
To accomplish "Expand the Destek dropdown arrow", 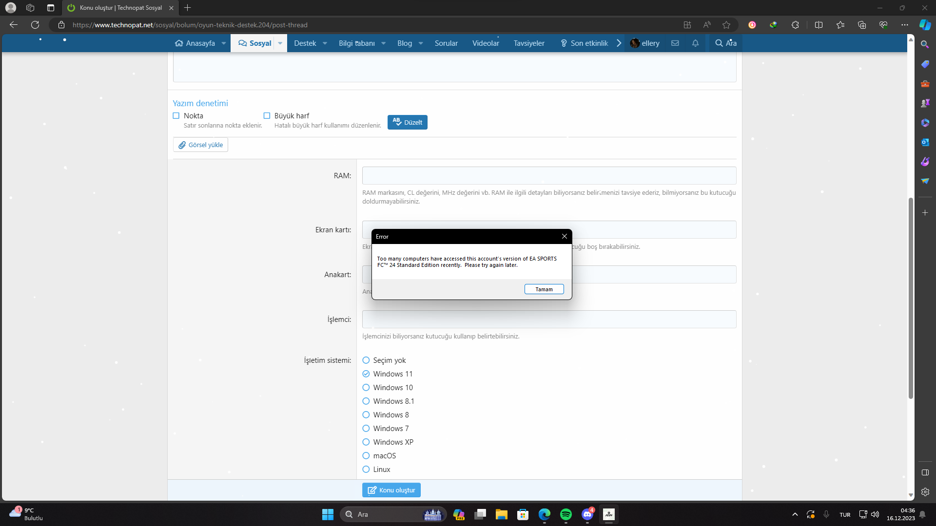I will pos(325,43).
